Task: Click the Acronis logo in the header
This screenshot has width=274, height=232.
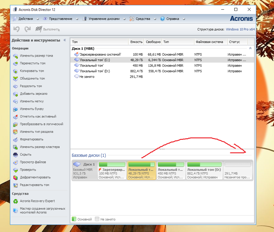Action: point(241,19)
